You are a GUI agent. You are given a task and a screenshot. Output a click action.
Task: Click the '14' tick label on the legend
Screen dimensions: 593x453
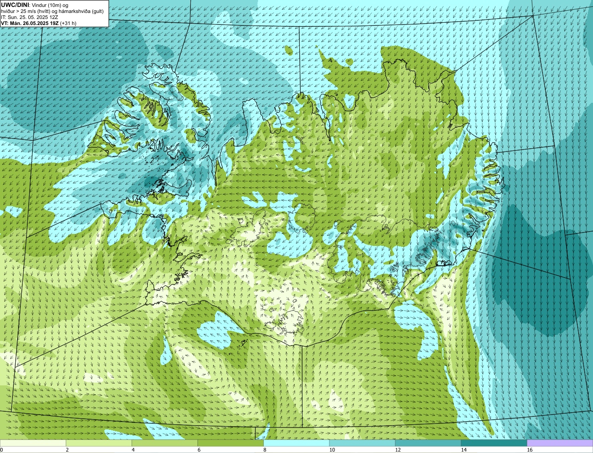pos(464,450)
